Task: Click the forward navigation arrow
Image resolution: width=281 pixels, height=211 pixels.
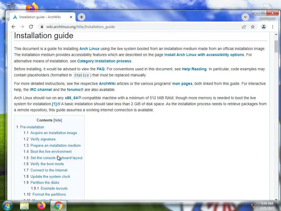Action: click(22, 27)
